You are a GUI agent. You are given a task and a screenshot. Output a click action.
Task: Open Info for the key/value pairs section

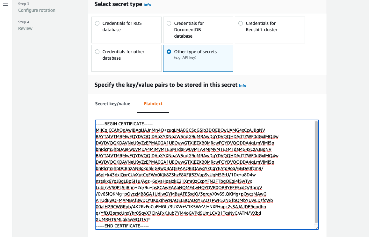point(242,85)
